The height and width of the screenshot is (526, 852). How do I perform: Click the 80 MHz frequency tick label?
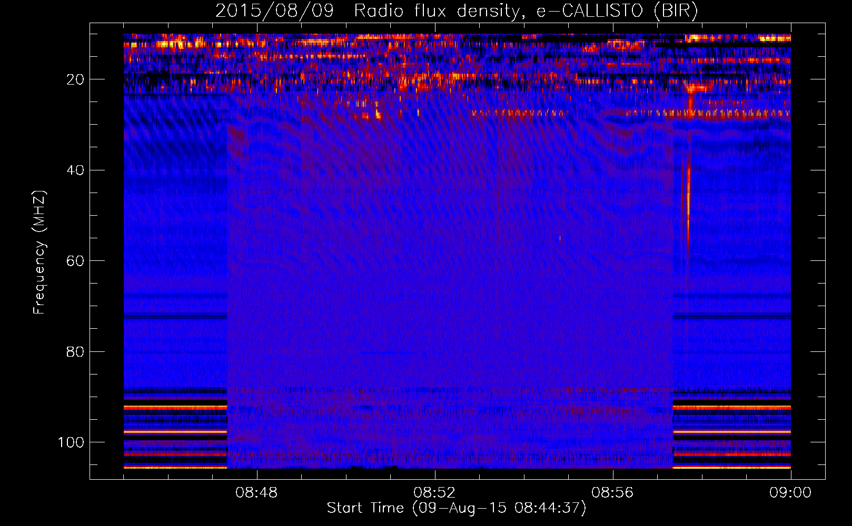(x=75, y=352)
